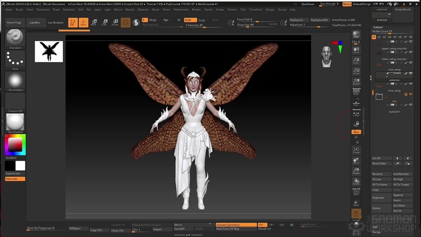The image size is (421, 237).
Task: Open the Brush menu
Action: (x=20, y=9)
